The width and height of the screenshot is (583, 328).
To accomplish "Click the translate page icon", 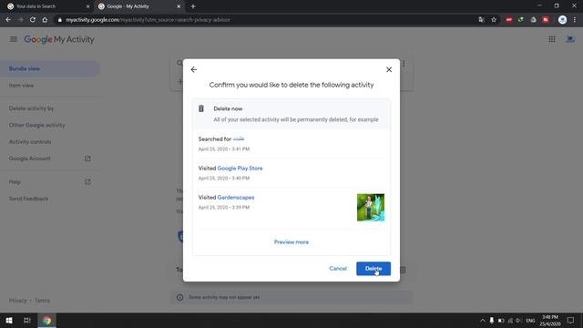I will click(x=482, y=20).
